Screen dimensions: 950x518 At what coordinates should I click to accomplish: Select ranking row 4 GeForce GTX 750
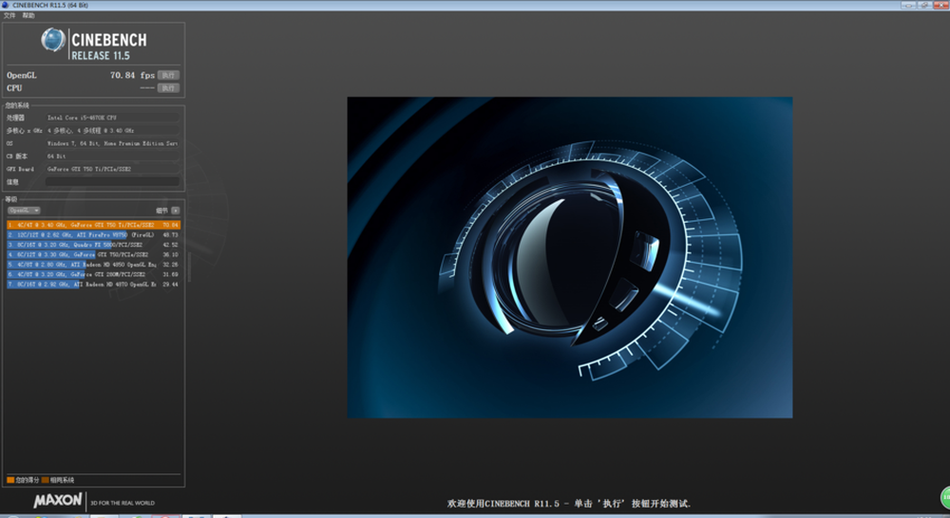click(x=93, y=254)
